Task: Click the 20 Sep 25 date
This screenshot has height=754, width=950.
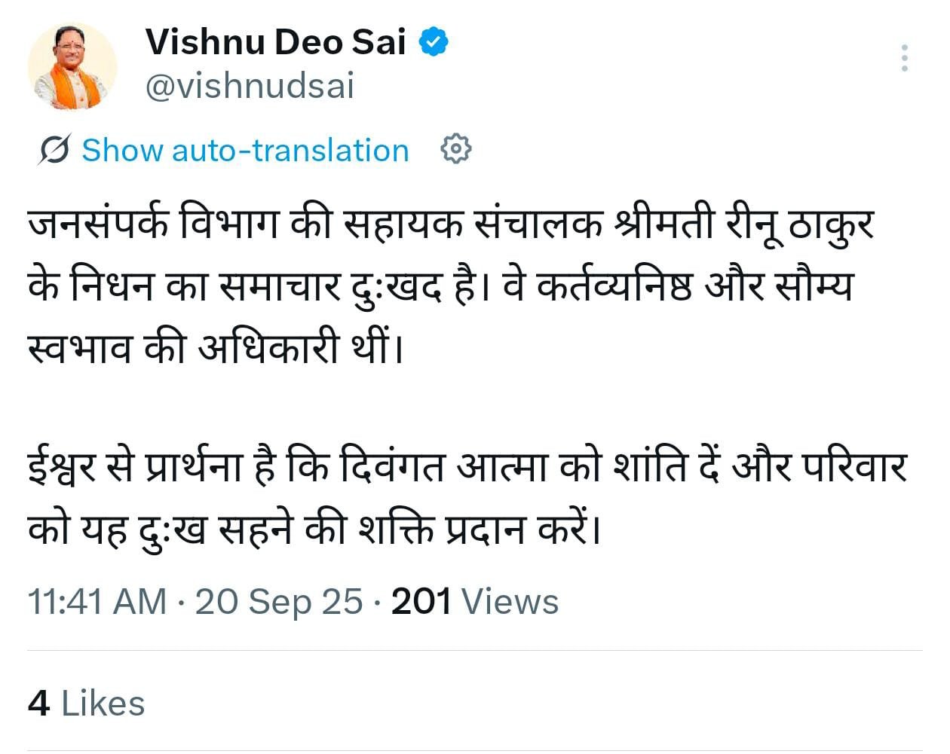Action: [279, 601]
